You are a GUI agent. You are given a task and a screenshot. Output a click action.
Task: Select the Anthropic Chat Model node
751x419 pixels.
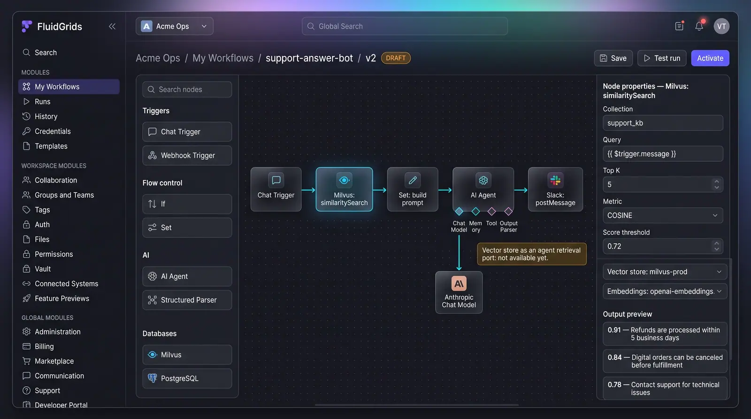click(459, 292)
